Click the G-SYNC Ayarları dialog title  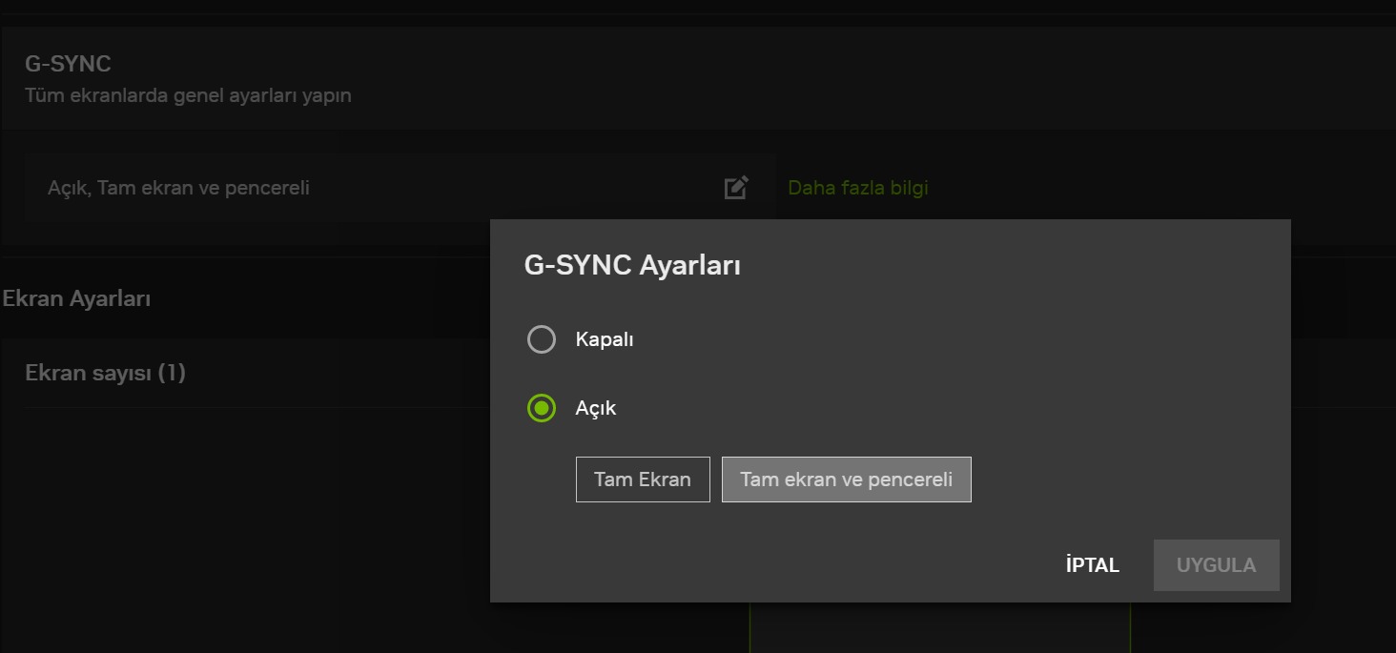633,265
